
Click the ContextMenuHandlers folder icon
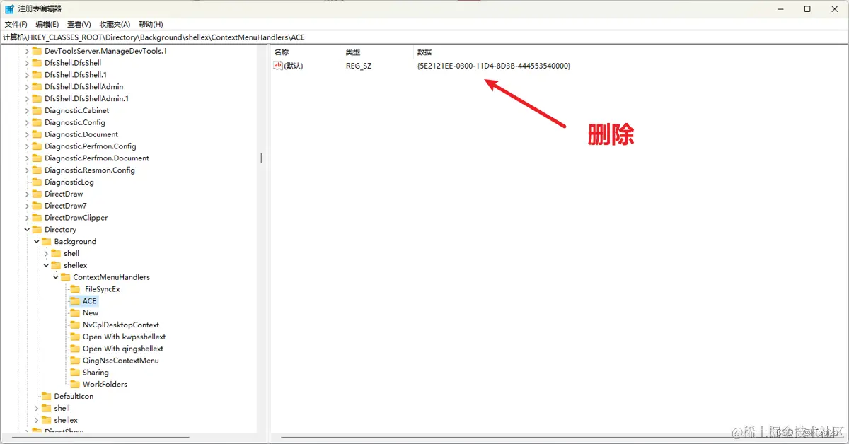point(65,277)
